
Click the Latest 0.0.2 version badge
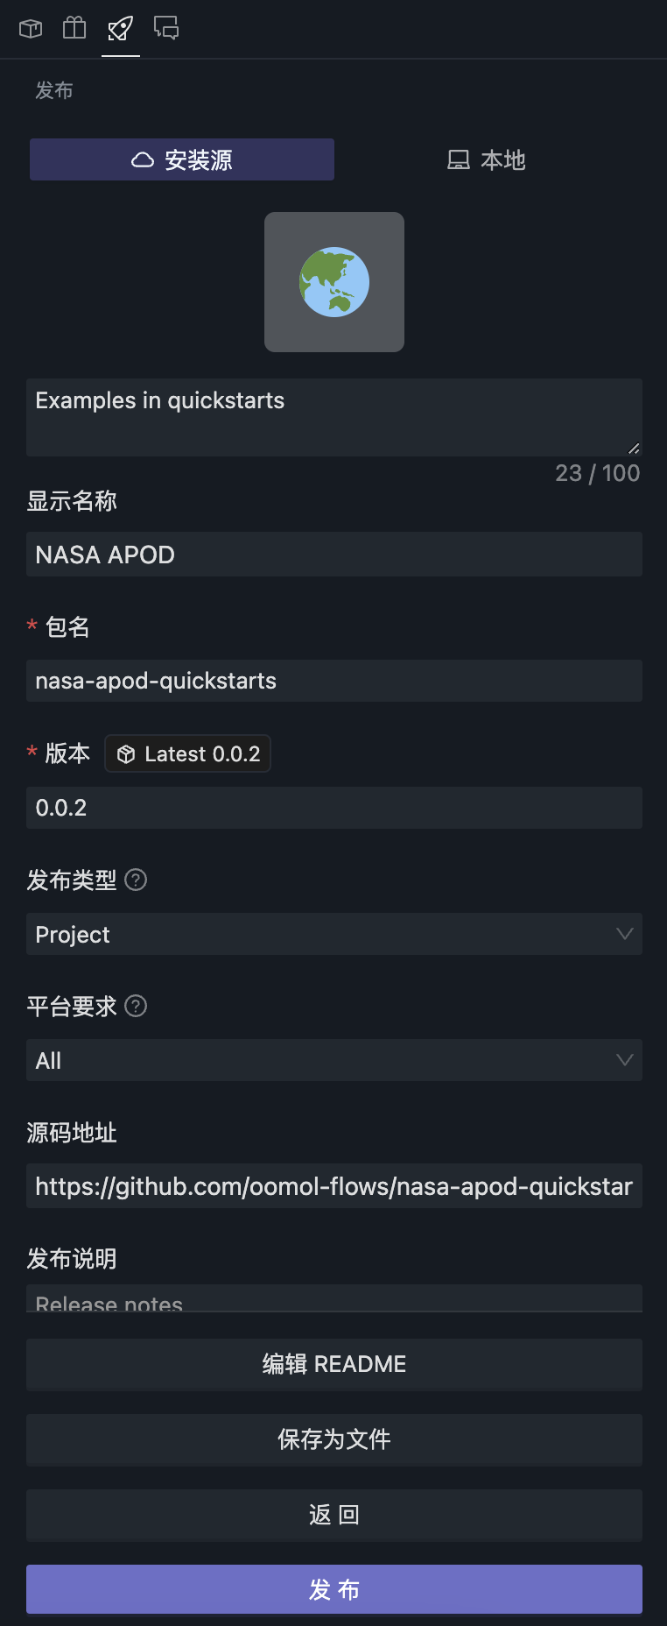188,753
